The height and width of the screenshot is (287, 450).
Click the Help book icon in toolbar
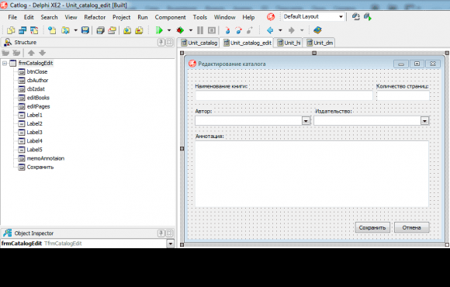317,30
